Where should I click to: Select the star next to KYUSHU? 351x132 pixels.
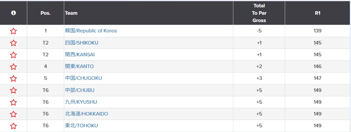(13, 102)
